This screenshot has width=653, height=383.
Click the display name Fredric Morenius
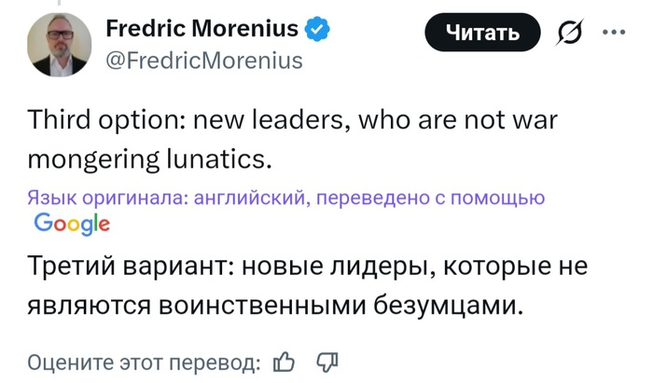click(x=204, y=29)
